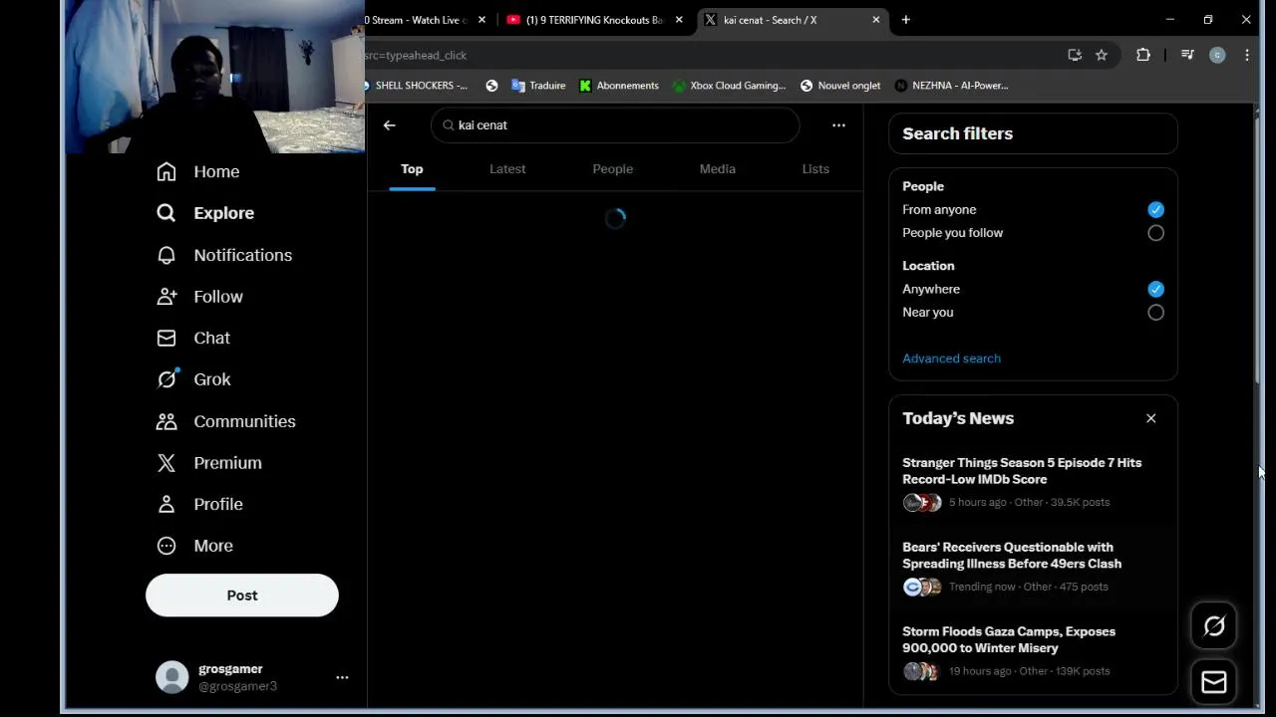Select Anywhere location radio option
Viewport: 1276px width, 717px height.
tap(1155, 289)
